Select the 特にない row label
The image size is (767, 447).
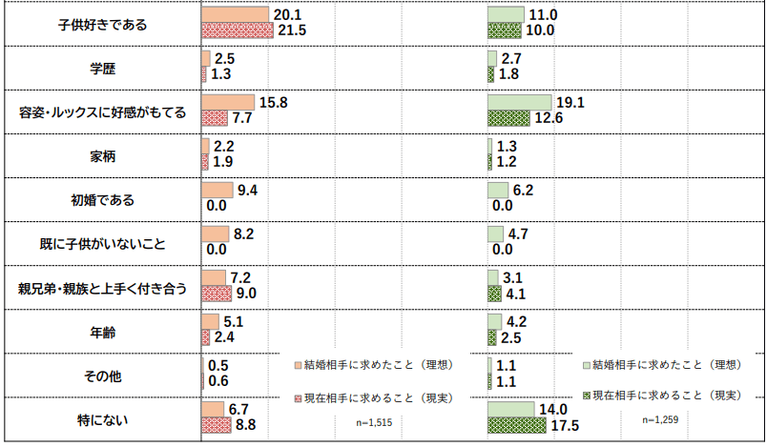pyautogui.click(x=102, y=419)
